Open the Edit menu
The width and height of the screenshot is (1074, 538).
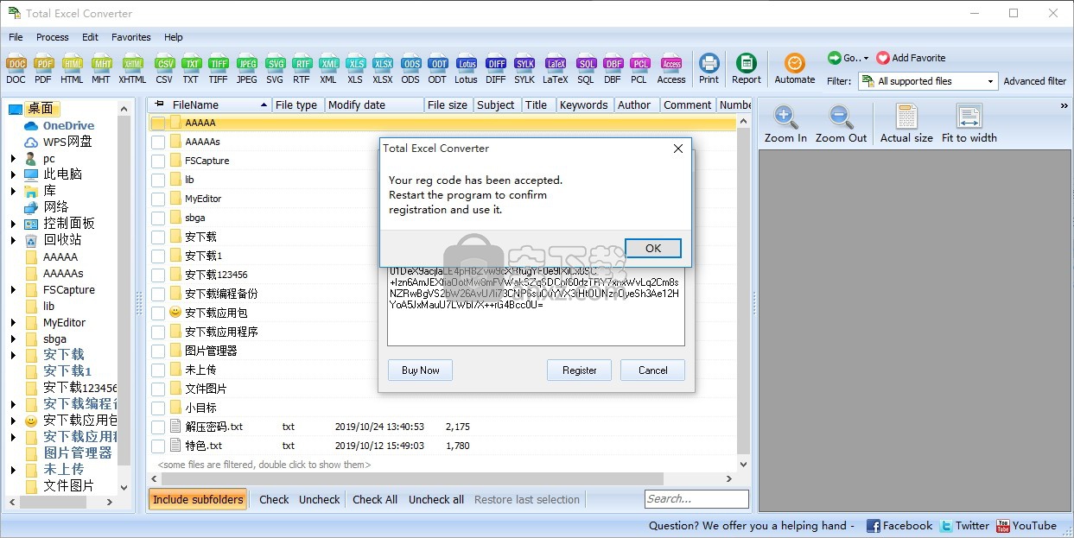pyautogui.click(x=90, y=37)
